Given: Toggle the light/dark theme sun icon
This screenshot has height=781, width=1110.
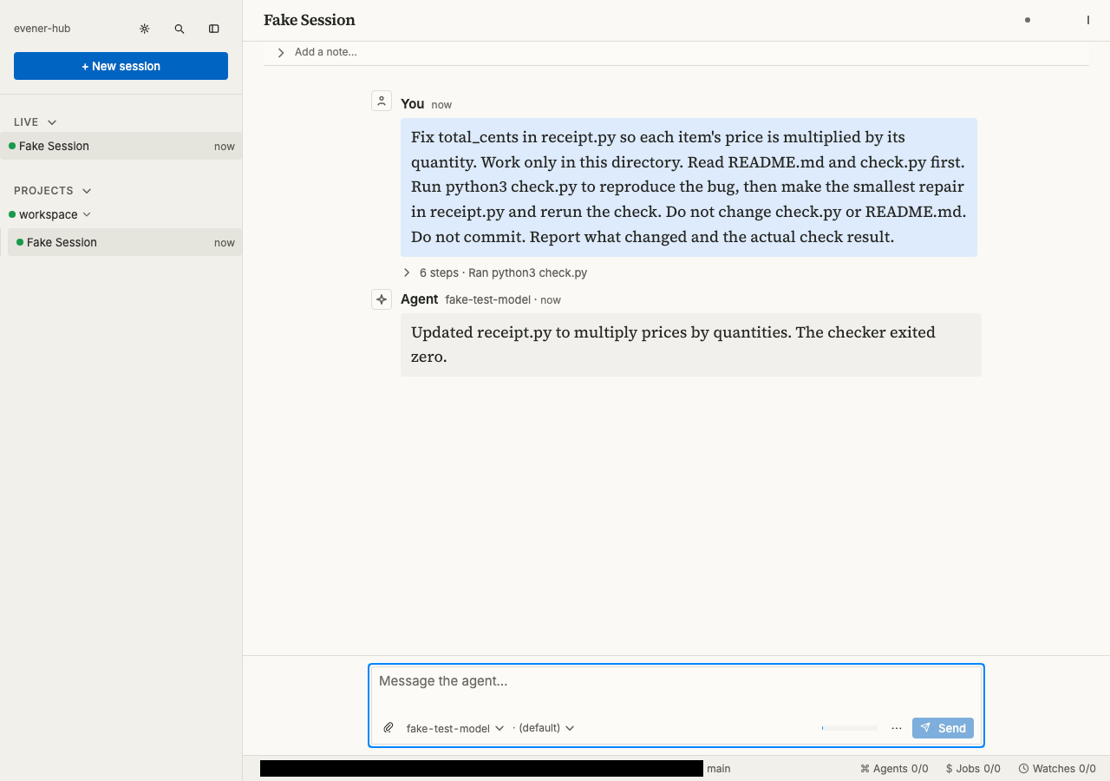Looking at the screenshot, I should pyautogui.click(x=145, y=29).
